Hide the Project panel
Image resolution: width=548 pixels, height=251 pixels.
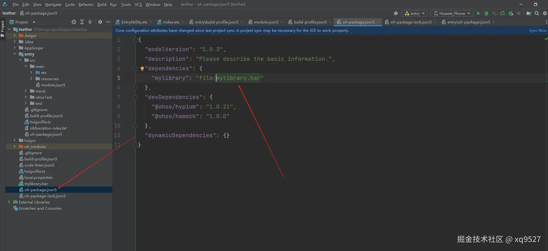108,22
